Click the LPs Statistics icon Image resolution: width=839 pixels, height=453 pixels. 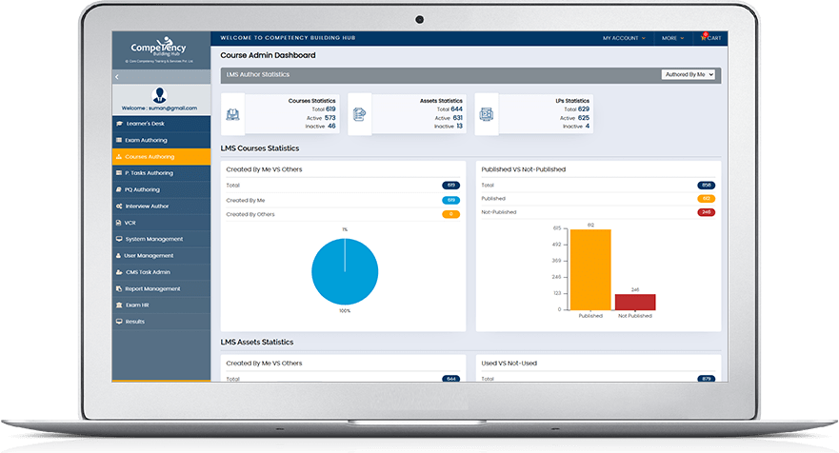pos(487,114)
